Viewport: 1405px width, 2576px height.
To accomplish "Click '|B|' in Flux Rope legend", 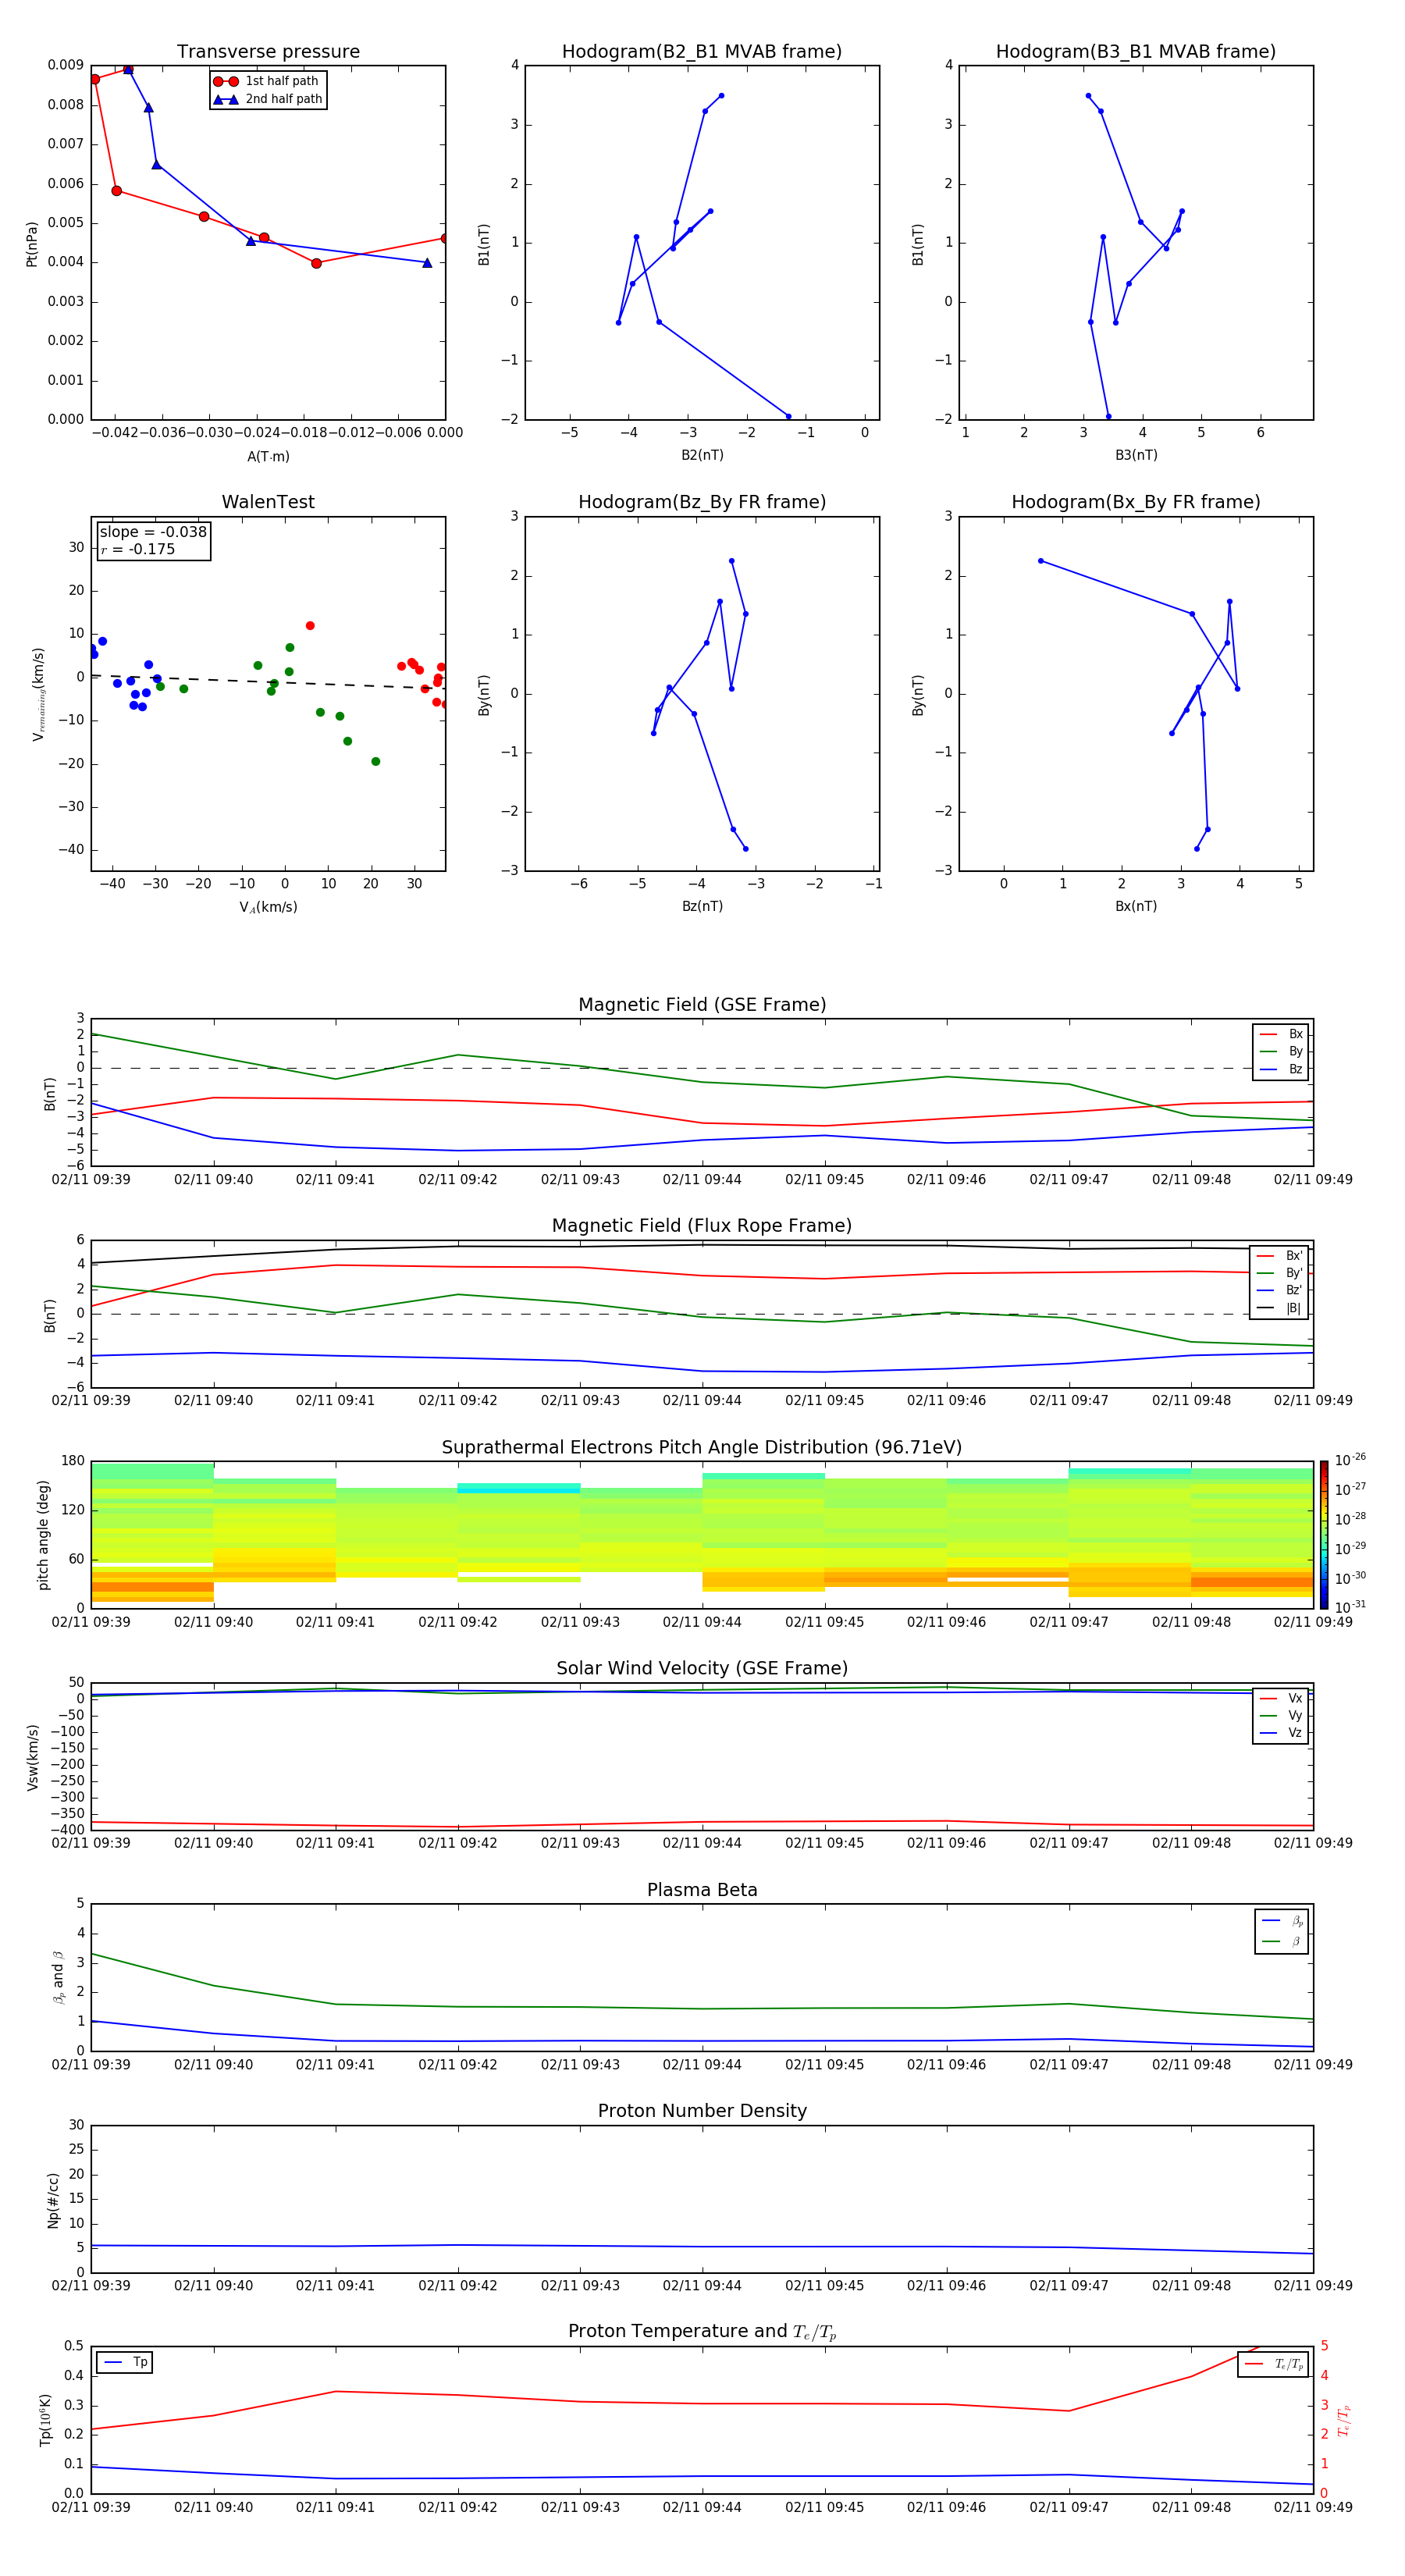I will click(1280, 1308).
